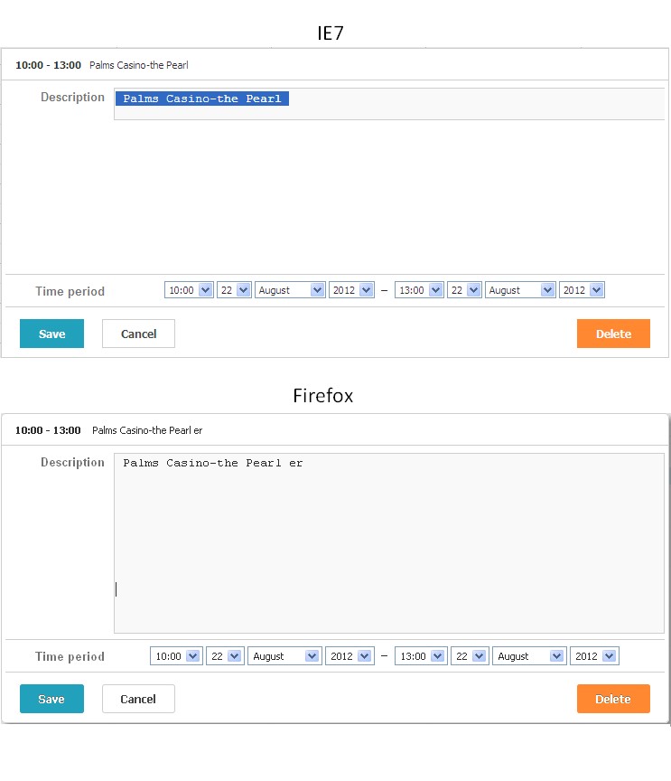This screenshot has height=781, width=671.
Task: Click Time period label in Firefox panel
Action: point(70,656)
